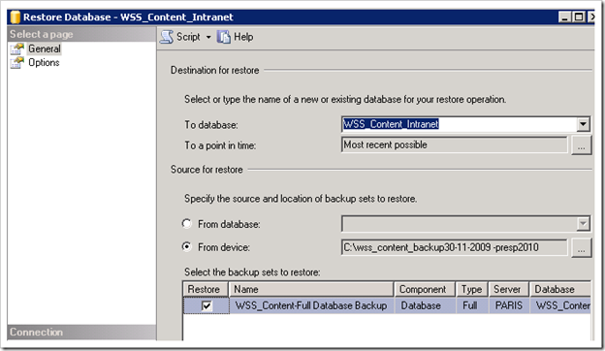Image resolution: width=605 pixels, height=351 pixels.
Task: Click the Database column header
Action: click(x=560, y=289)
